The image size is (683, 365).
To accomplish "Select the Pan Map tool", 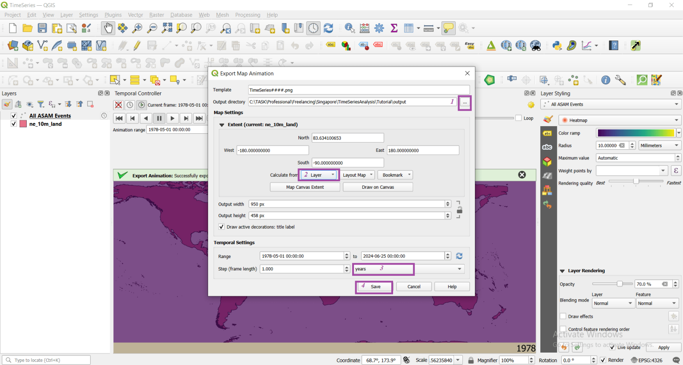I will tap(108, 28).
